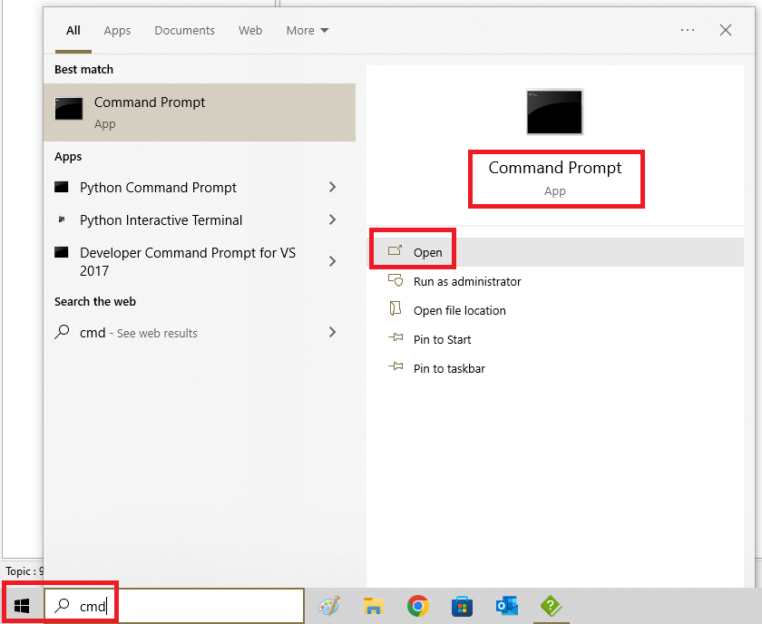Expand Python Command Prompt options arrow
This screenshot has height=624, width=762.
[x=332, y=188]
